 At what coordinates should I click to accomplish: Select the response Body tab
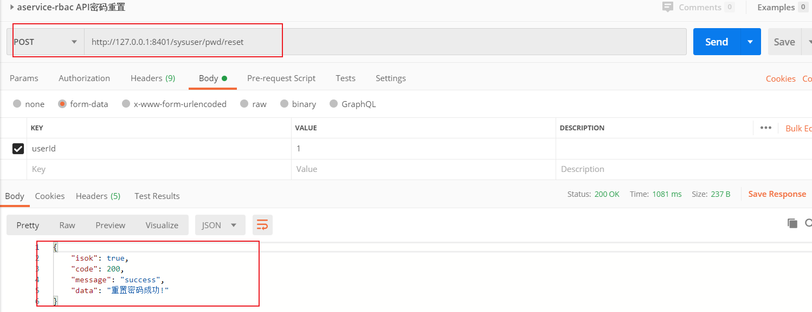15,196
